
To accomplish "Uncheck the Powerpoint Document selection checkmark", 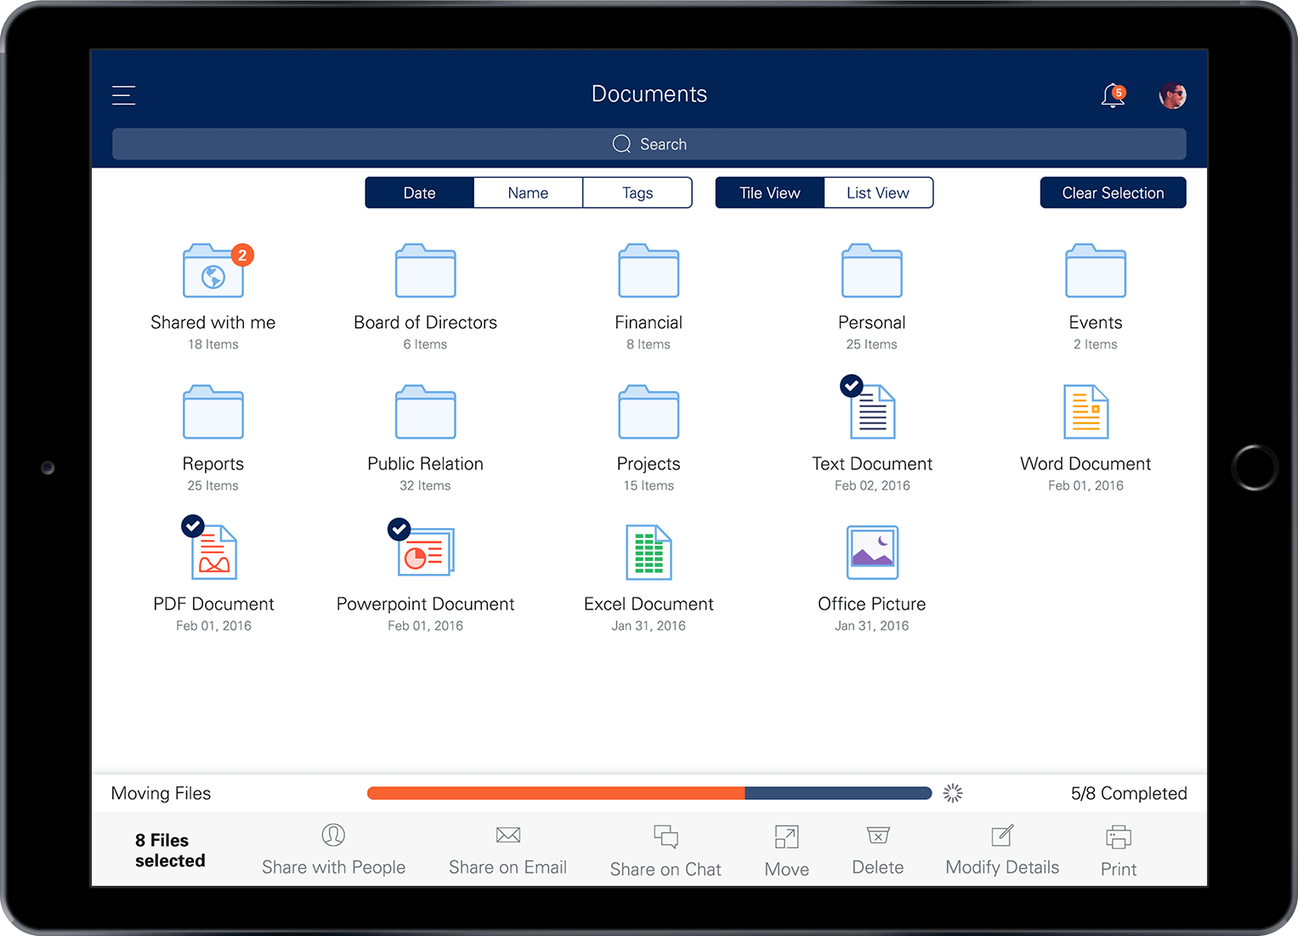I will click(400, 530).
